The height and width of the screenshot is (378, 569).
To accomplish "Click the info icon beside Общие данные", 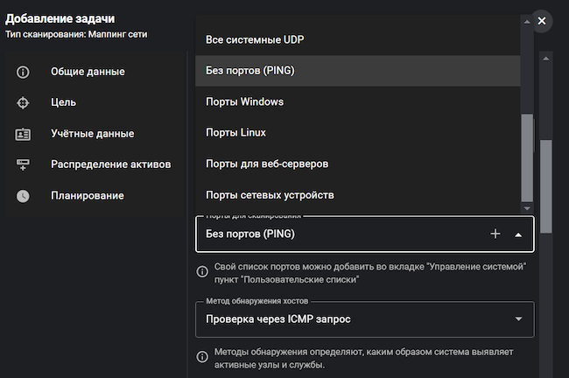I will coord(23,72).
